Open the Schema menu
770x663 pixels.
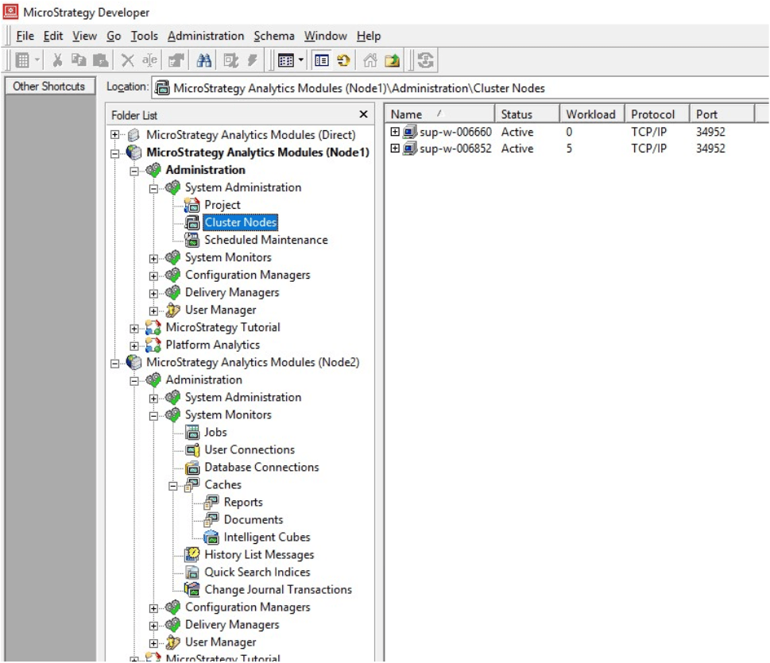click(274, 36)
